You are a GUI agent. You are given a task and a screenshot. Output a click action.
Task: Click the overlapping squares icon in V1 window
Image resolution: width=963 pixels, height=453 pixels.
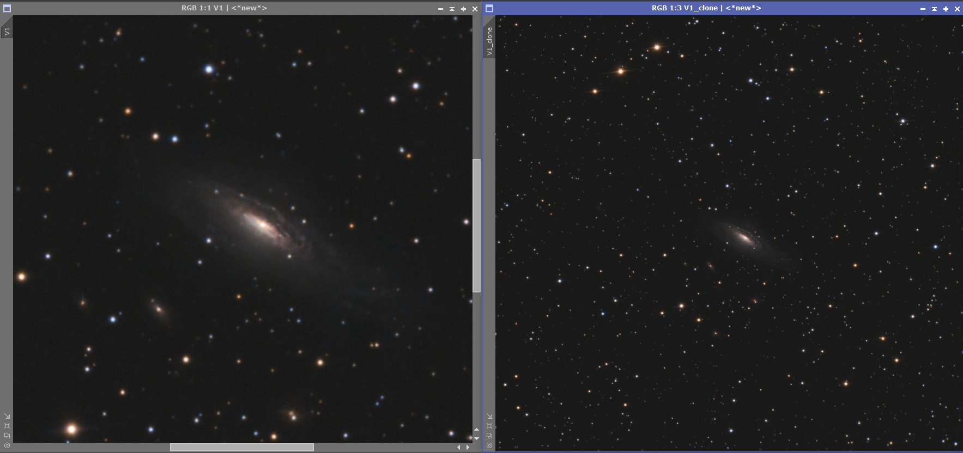[7, 436]
